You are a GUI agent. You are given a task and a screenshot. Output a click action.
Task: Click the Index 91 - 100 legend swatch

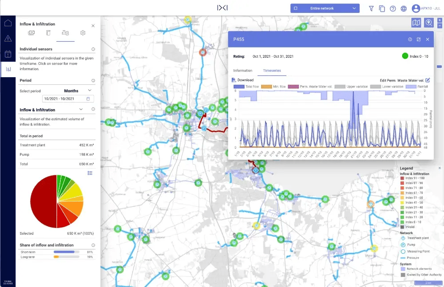(x=402, y=178)
